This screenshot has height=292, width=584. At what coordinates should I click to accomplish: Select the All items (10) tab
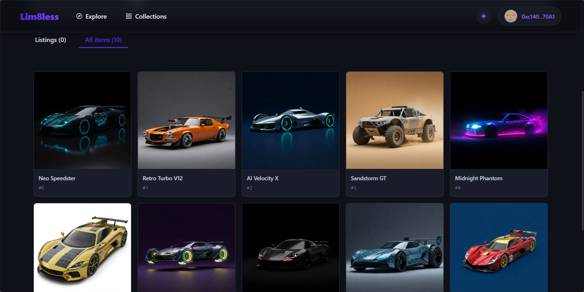tap(103, 40)
